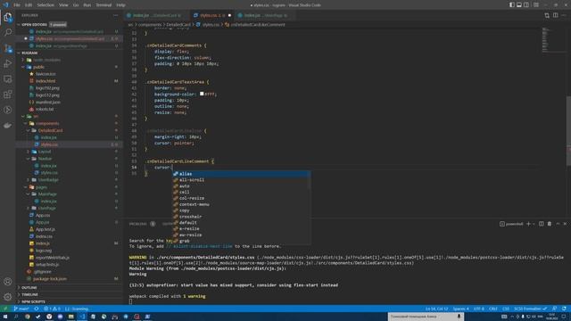
Task: Close the terminal panel
Action: point(565,224)
